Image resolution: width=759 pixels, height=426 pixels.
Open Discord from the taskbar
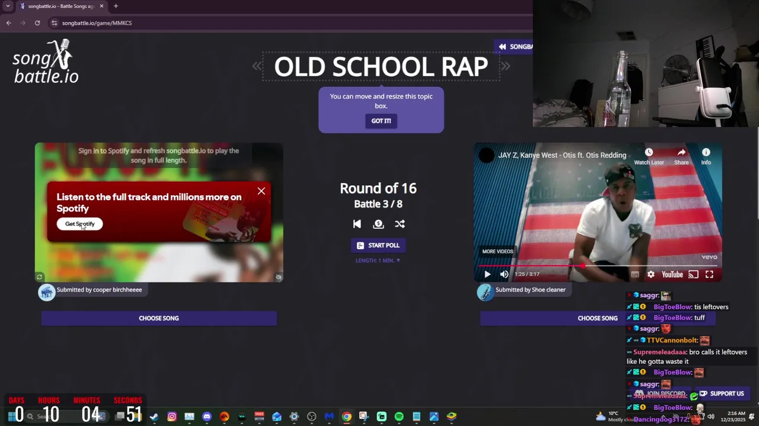coord(206,417)
